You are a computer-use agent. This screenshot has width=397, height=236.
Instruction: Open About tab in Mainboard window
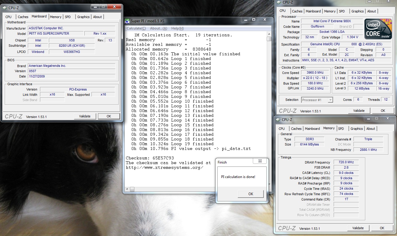point(97,17)
